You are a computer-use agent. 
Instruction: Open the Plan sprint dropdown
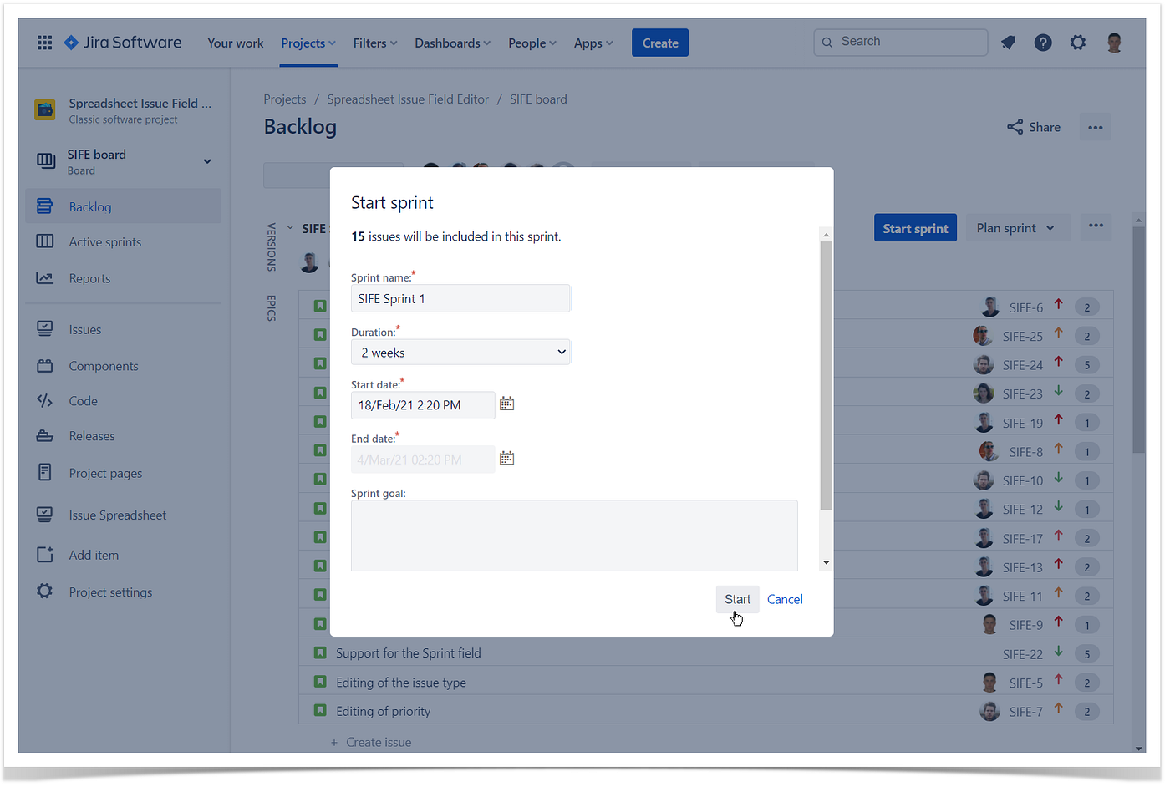pyautogui.click(x=1017, y=228)
